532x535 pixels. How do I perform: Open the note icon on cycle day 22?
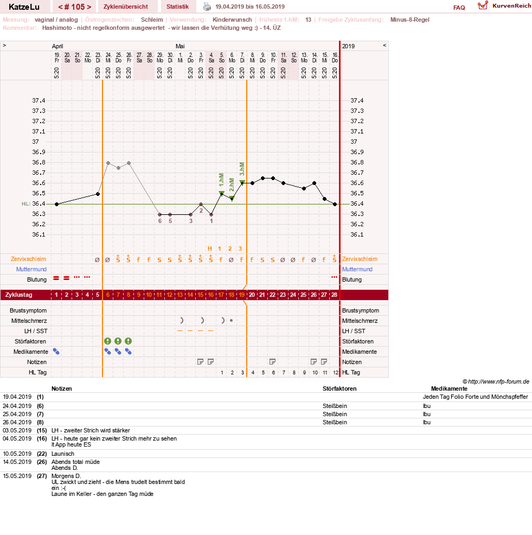pos(272,362)
